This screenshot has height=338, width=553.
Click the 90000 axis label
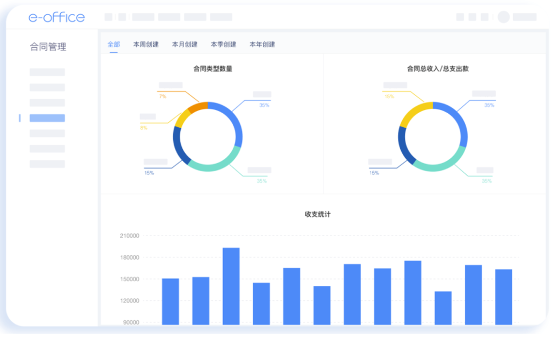click(131, 322)
